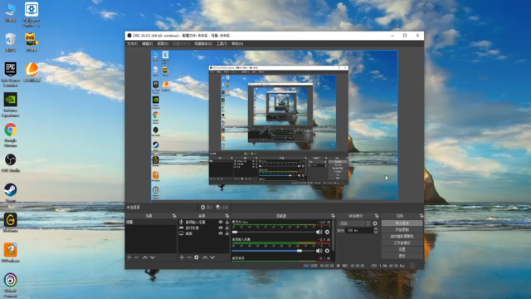Open the 帮助(H) menu

(237, 44)
